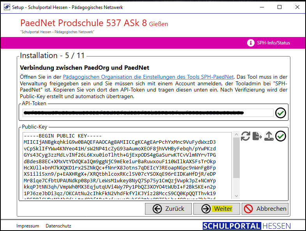Close the setup window
Viewport: 306px width, 231px height.
(x=297, y=7)
